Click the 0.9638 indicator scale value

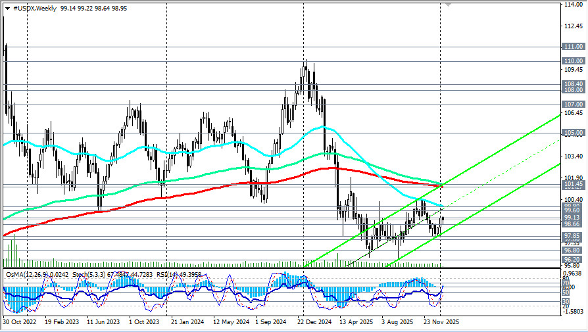[574, 273]
